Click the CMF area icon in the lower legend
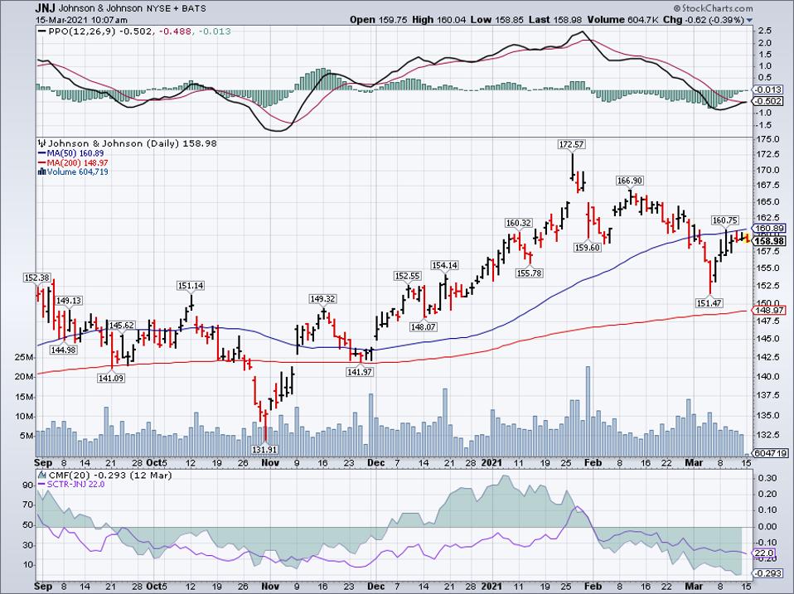 (42, 475)
